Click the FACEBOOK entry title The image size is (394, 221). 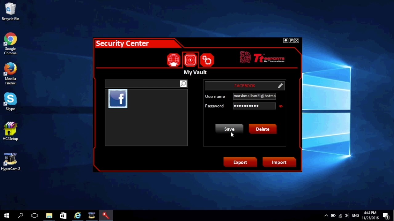tap(245, 86)
